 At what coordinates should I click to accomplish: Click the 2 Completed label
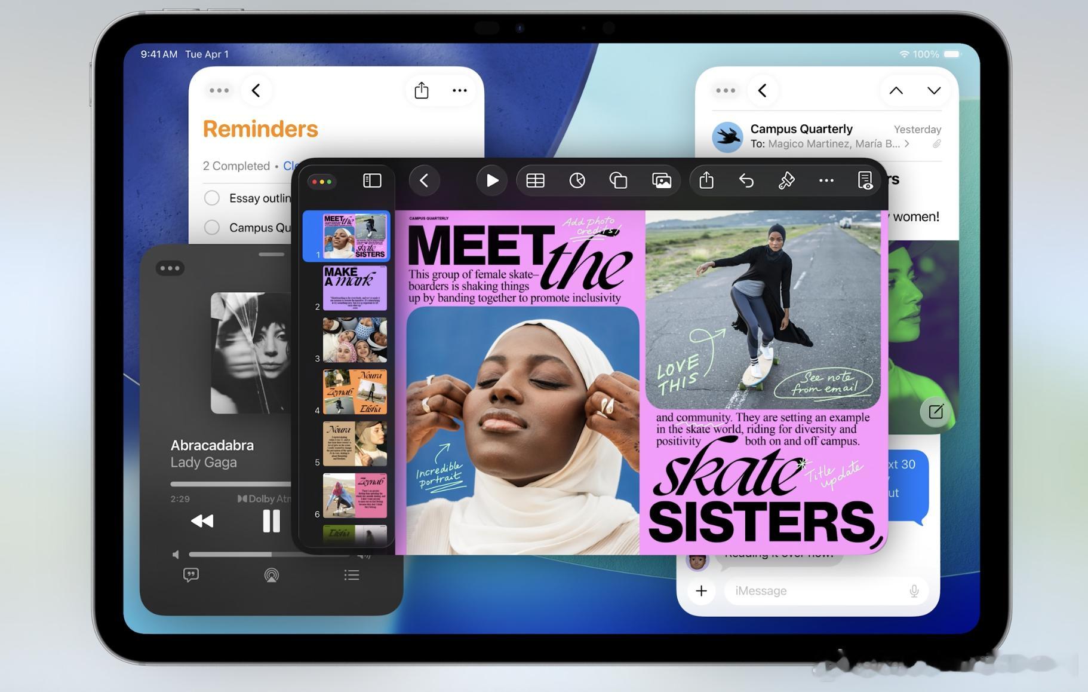pyautogui.click(x=236, y=166)
